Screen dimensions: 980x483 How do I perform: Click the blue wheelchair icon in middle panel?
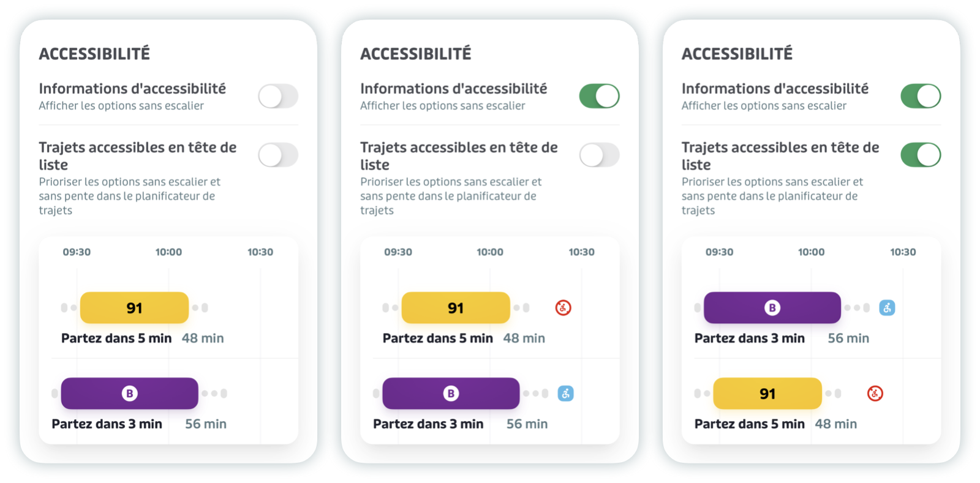click(x=565, y=394)
